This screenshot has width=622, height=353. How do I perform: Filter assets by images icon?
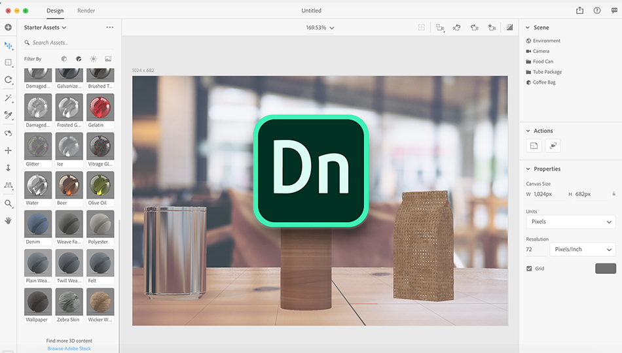click(x=108, y=59)
